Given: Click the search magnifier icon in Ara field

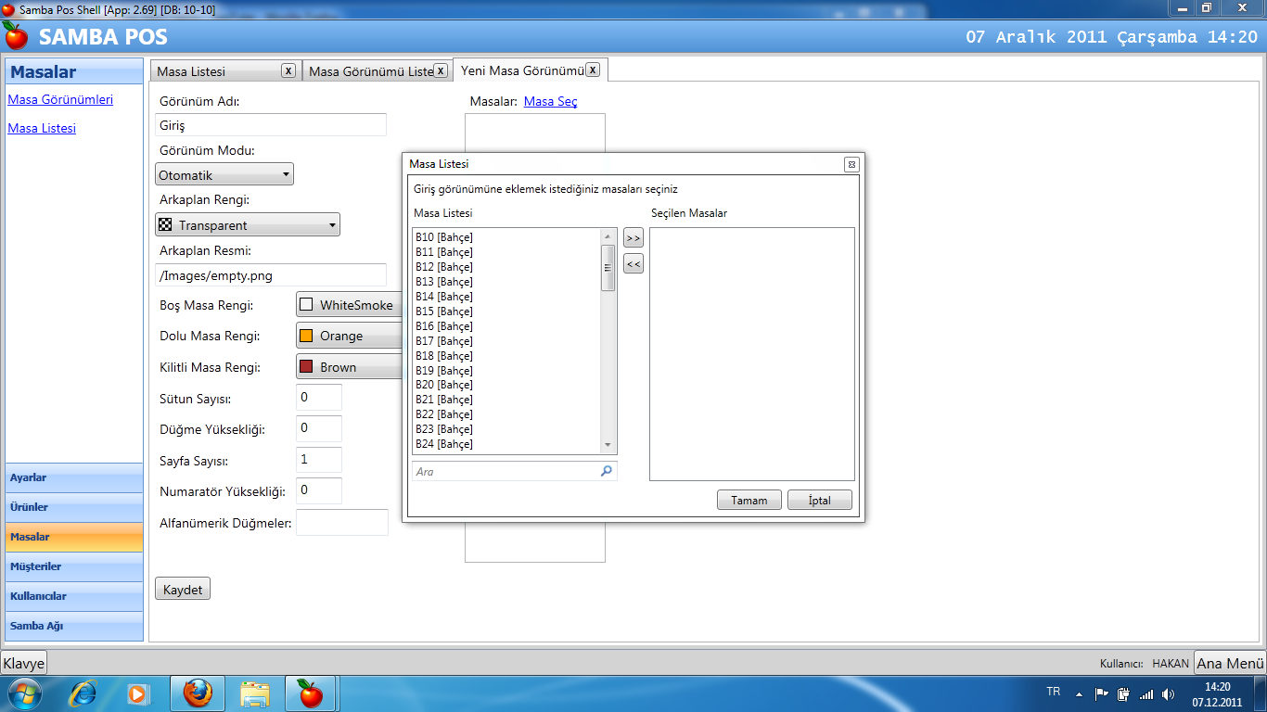Looking at the screenshot, I should tap(607, 471).
